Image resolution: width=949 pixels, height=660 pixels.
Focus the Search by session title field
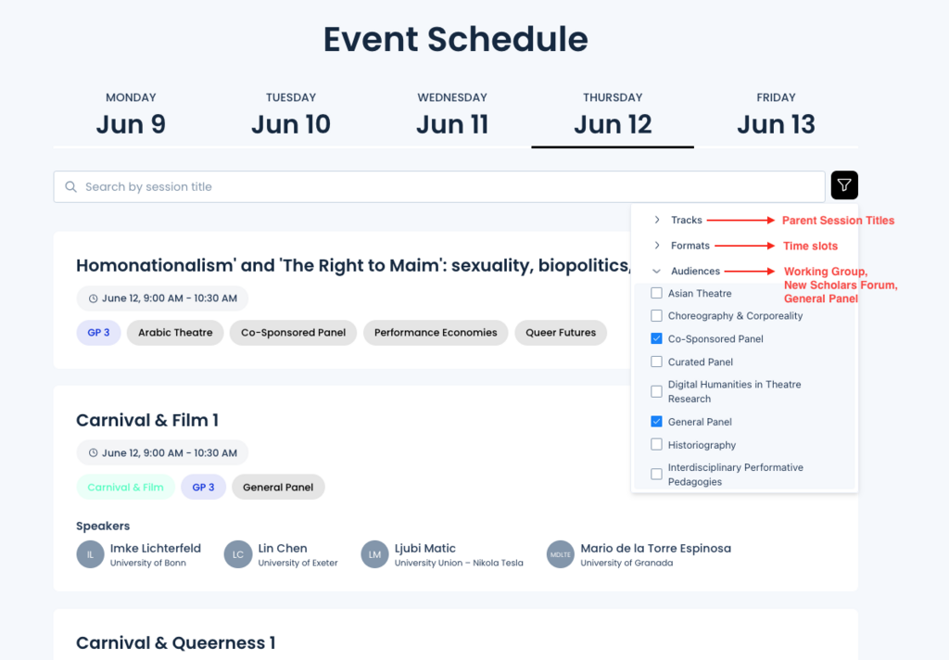click(x=438, y=186)
